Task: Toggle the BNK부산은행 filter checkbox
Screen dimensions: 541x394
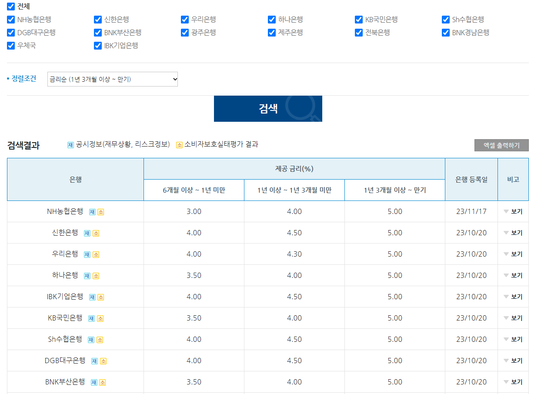Action: (98, 33)
